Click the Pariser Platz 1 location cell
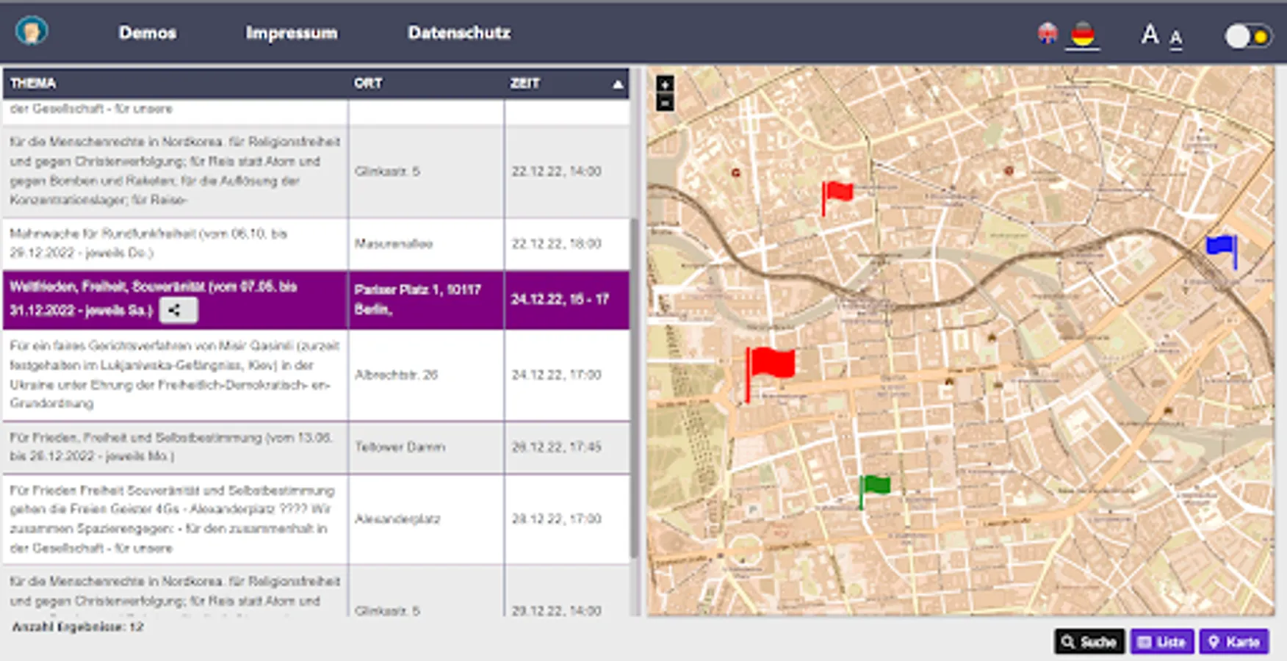Image resolution: width=1287 pixels, height=661 pixels. 426,300
